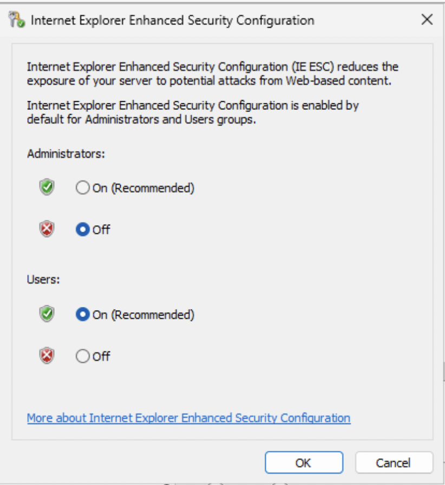
Task: Click the IE ESC description paragraph
Action: [212, 74]
